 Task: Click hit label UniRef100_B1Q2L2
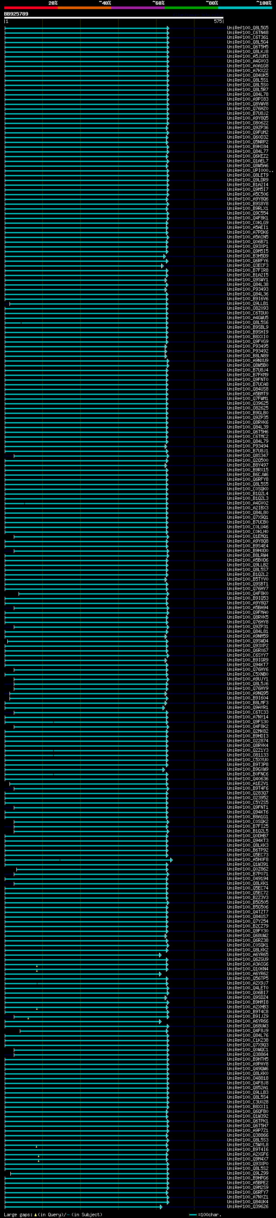248,575
